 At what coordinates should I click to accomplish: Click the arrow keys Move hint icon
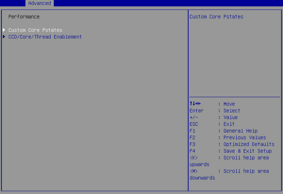click(x=195, y=104)
